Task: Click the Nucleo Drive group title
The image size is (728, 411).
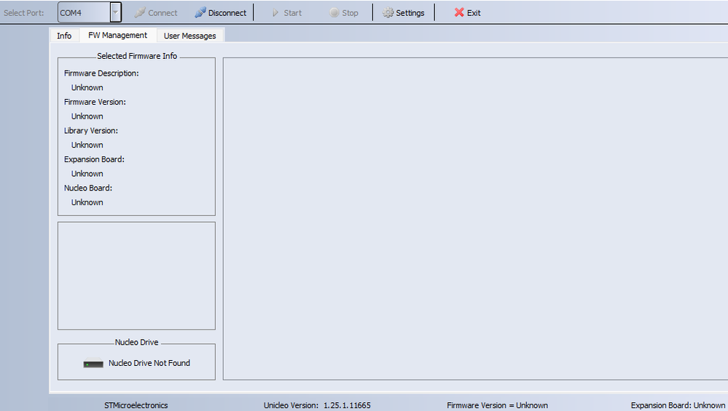Action: (136, 343)
